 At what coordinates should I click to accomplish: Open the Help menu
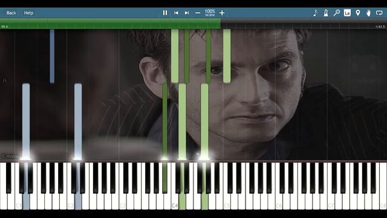28,13
